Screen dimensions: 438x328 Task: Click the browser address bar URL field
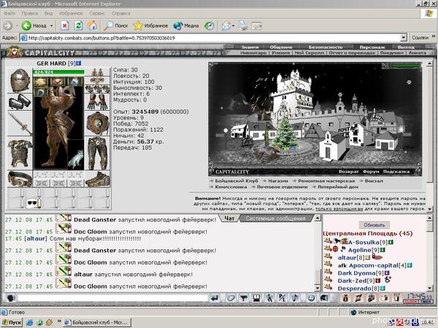[x=214, y=38]
